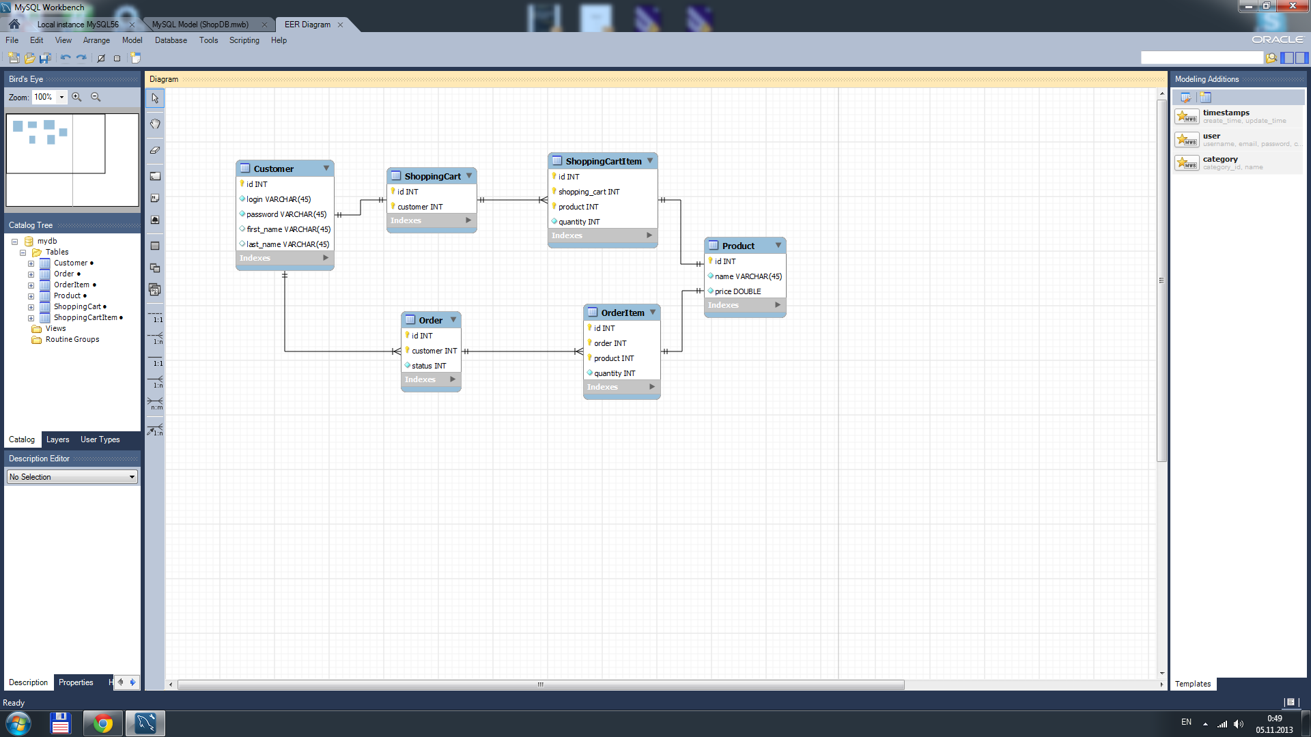The image size is (1311, 737).
Task: Click the Templates button
Action: point(1192,684)
